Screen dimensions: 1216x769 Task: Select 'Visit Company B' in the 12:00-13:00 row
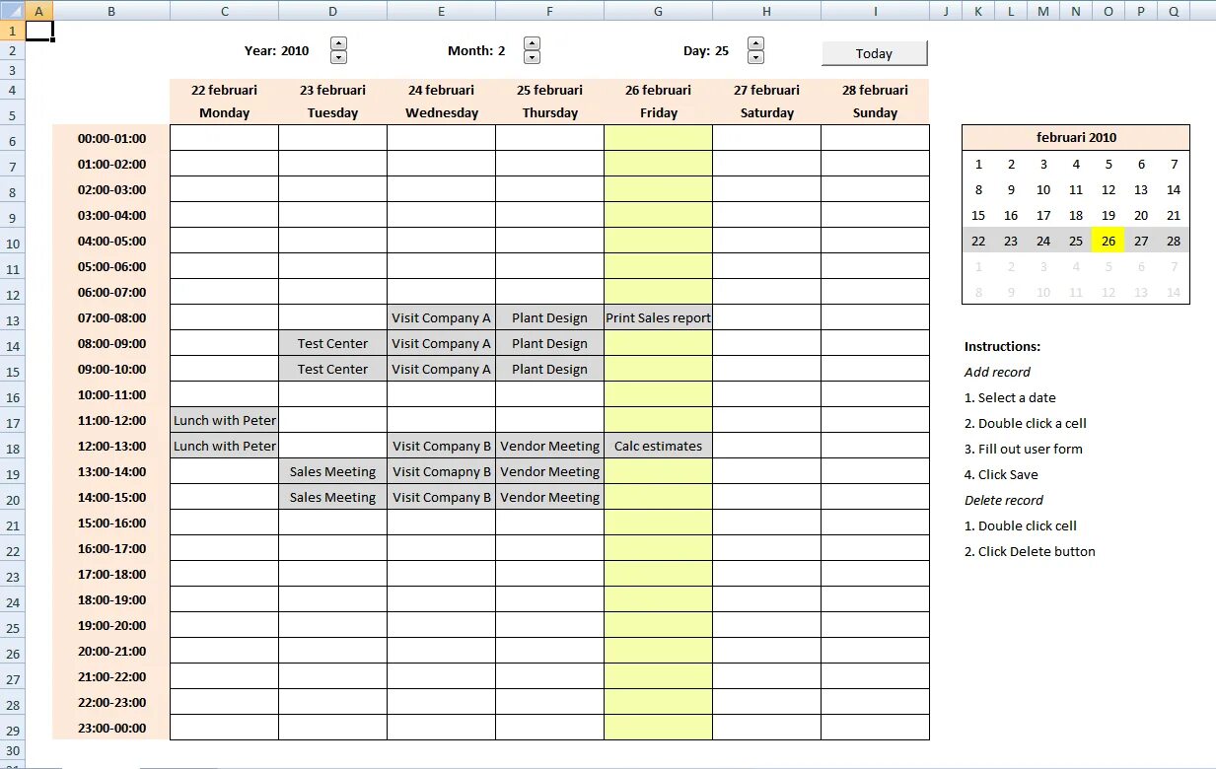[x=441, y=446]
